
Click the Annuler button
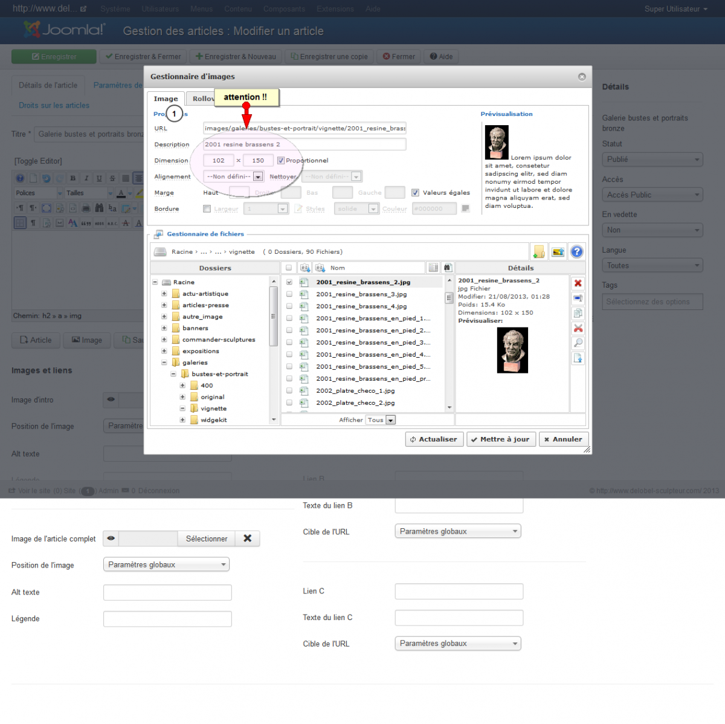[x=563, y=439]
